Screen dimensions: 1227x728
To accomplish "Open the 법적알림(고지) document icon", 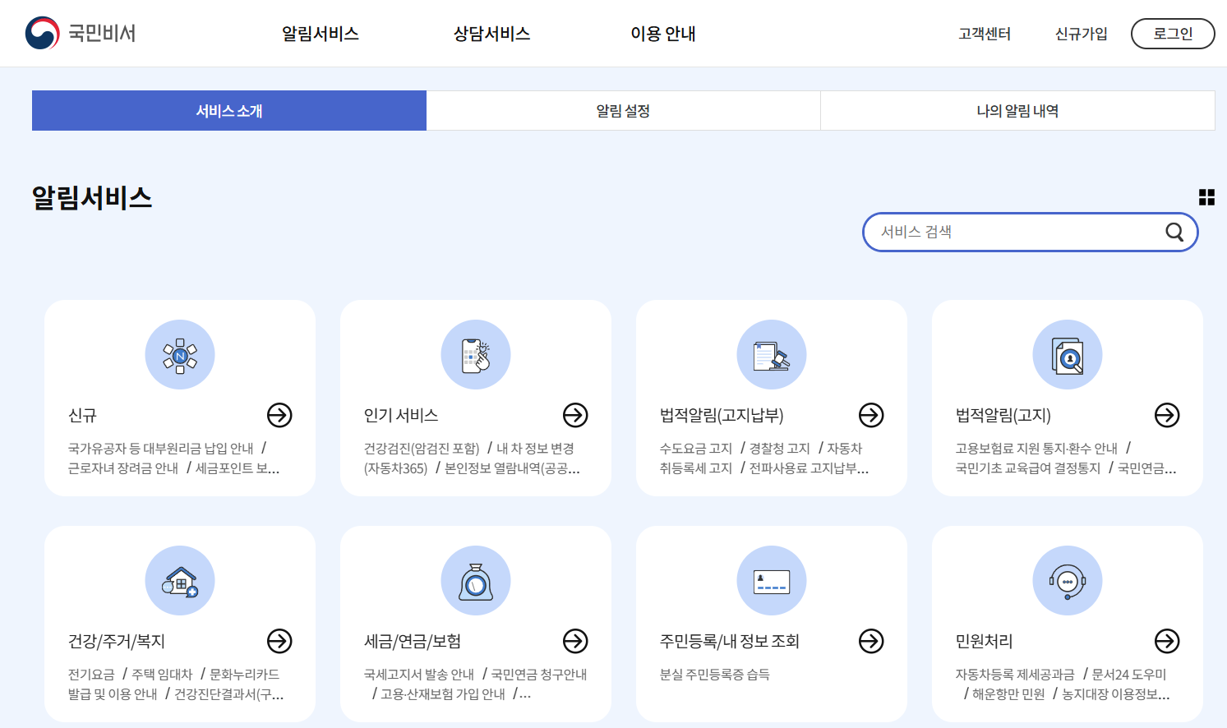I will click(1067, 354).
